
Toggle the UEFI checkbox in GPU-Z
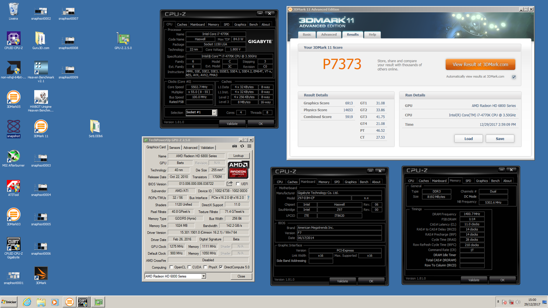[238, 184]
